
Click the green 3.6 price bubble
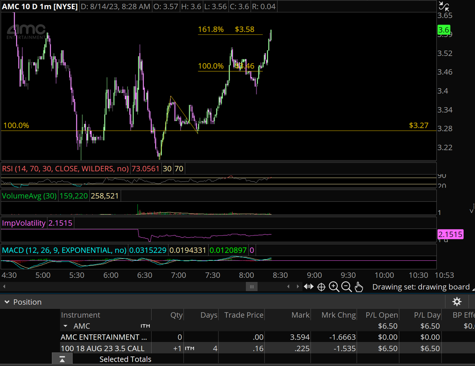[x=444, y=30]
